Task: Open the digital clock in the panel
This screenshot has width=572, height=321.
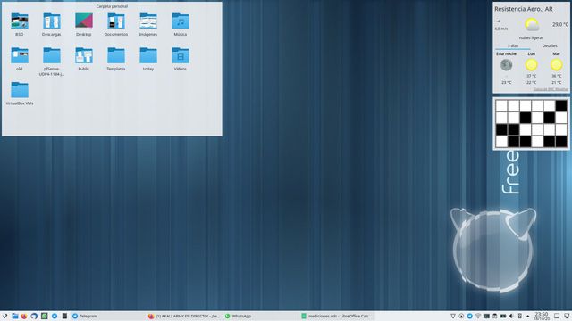Action: [x=542, y=316]
